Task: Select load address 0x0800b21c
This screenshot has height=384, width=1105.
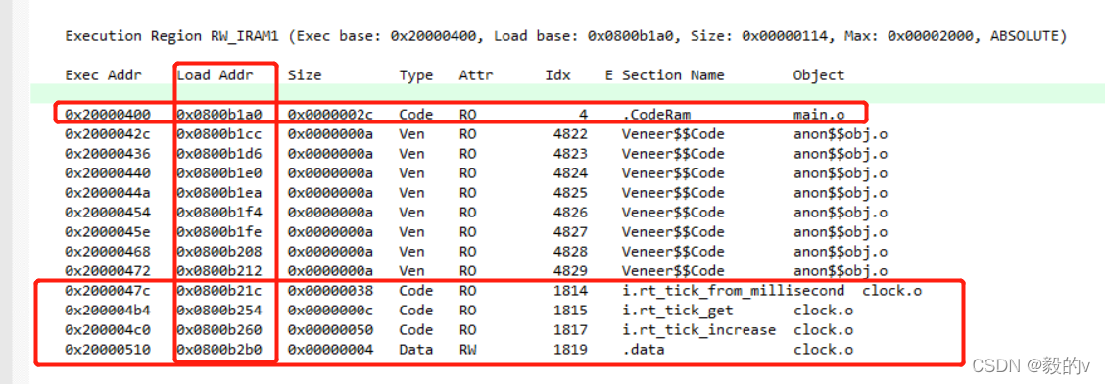Action: (x=219, y=290)
